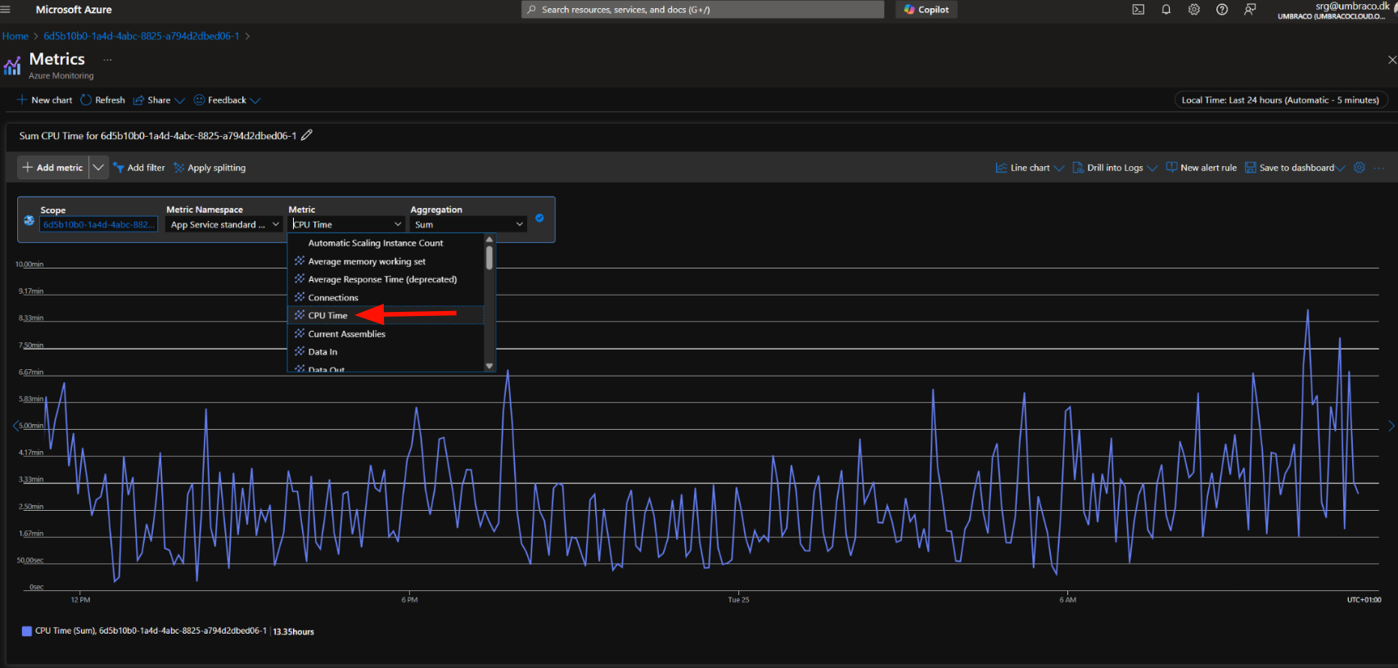Screen dimensions: 1398x668
Task: Open the notifications bell
Action: (1166, 10)
